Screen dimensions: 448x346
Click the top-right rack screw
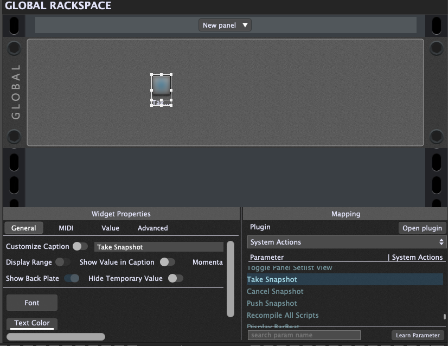click(437, 48)
